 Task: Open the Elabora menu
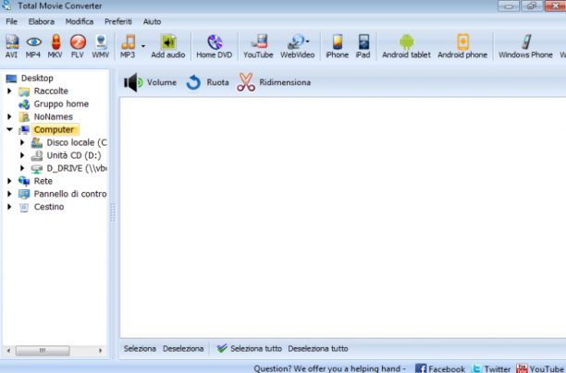[42, 21]
